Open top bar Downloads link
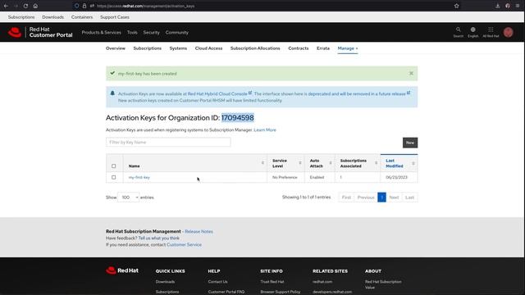This screenshot has height=295, width=525. click(x=52, y=17)
